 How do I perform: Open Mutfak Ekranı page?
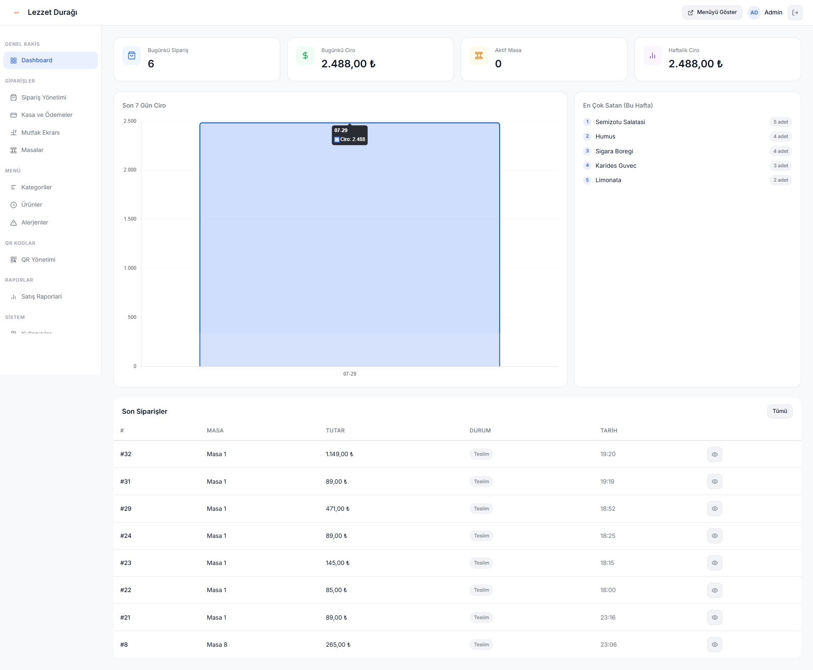click(50, 133)
